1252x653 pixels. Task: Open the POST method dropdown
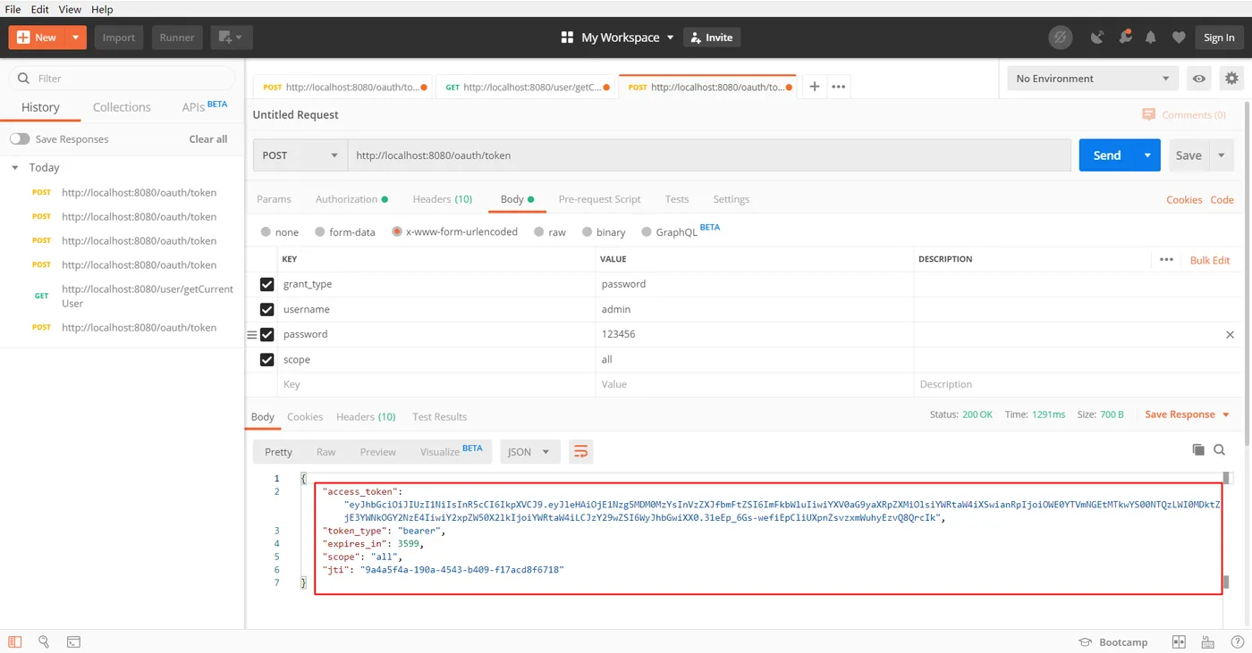point(300,155)
